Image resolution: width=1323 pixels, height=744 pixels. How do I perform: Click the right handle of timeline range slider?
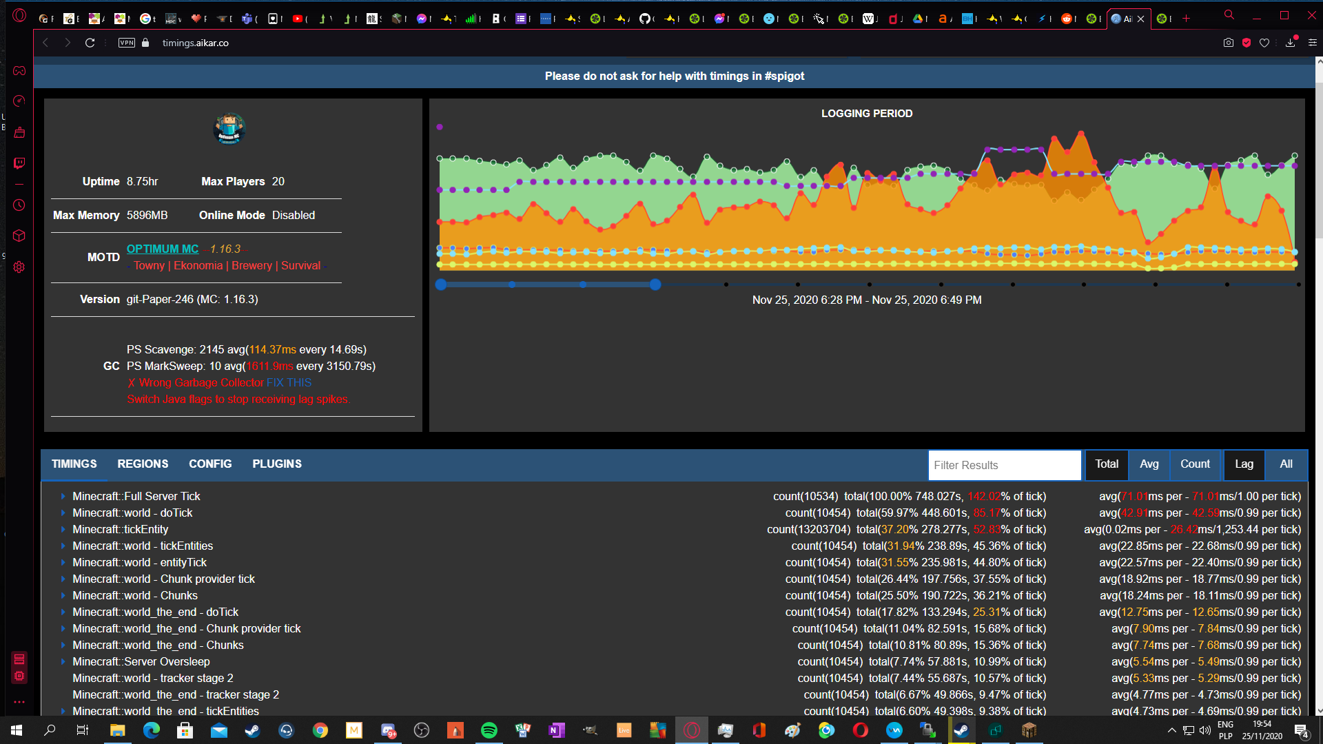click(655, 285)
